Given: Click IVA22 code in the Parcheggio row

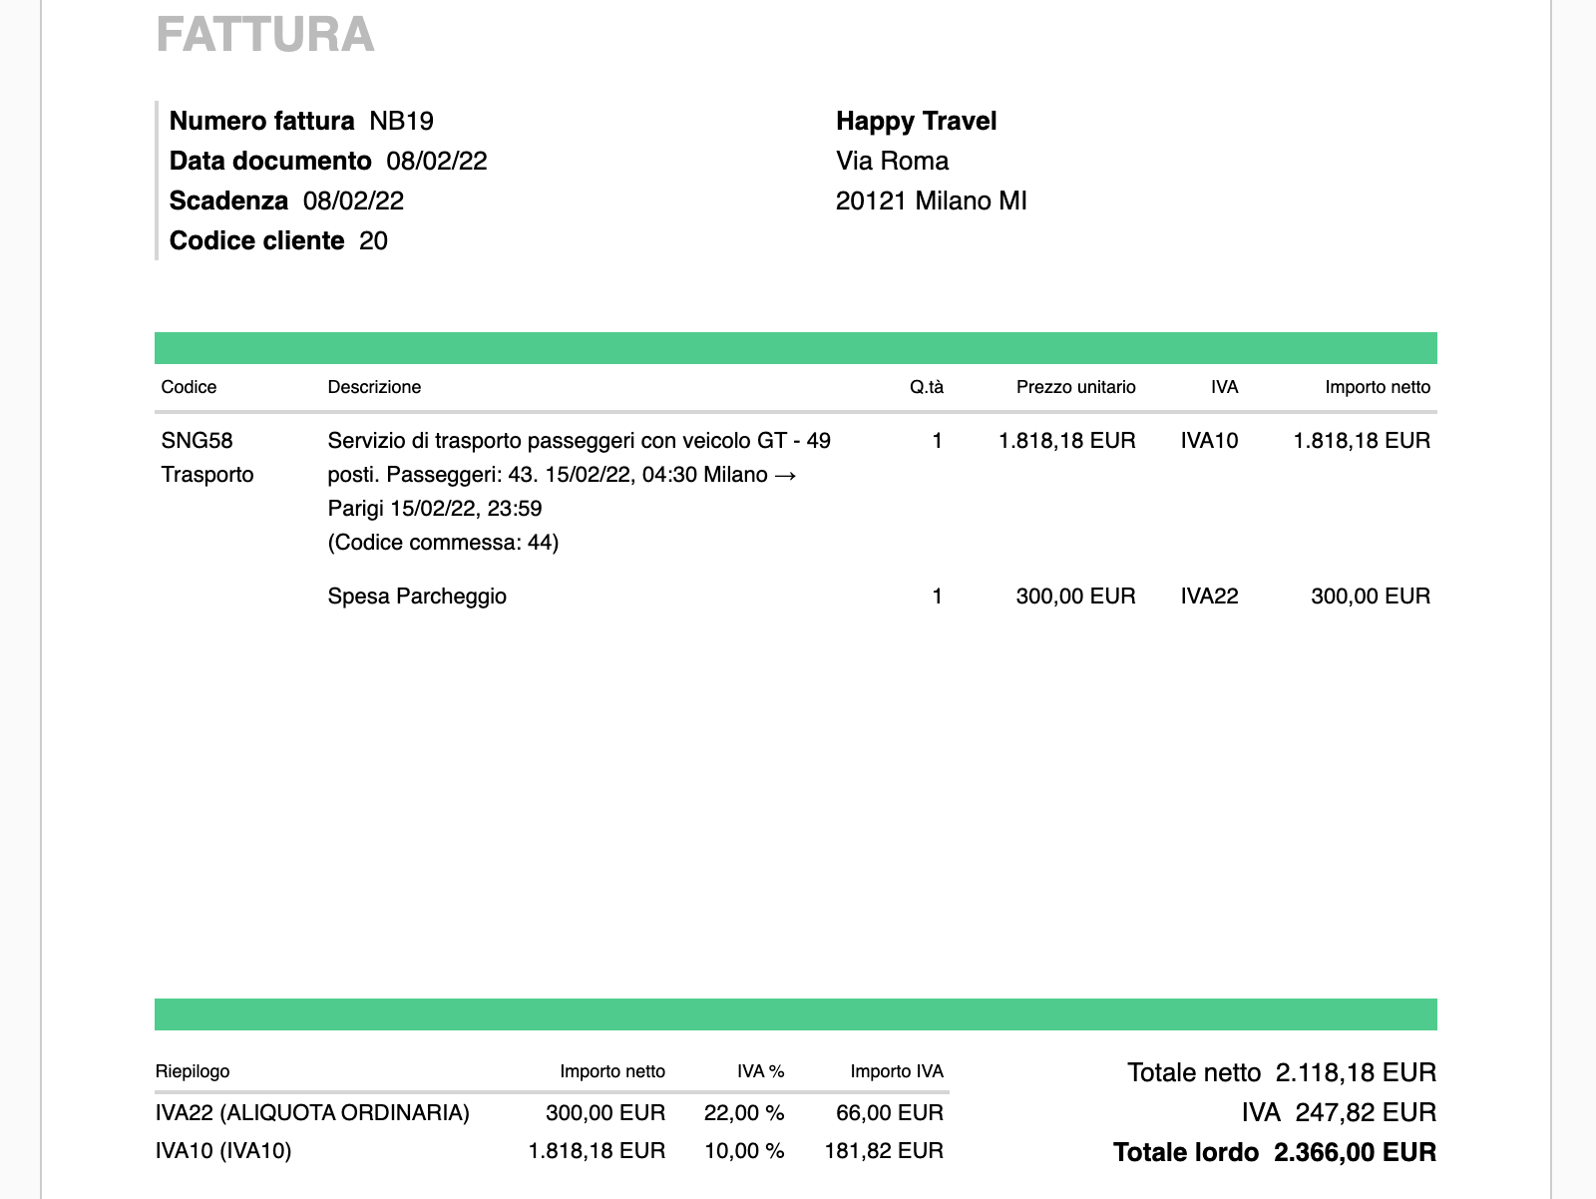Looking at the screenshot, I should click(1209, 597).
